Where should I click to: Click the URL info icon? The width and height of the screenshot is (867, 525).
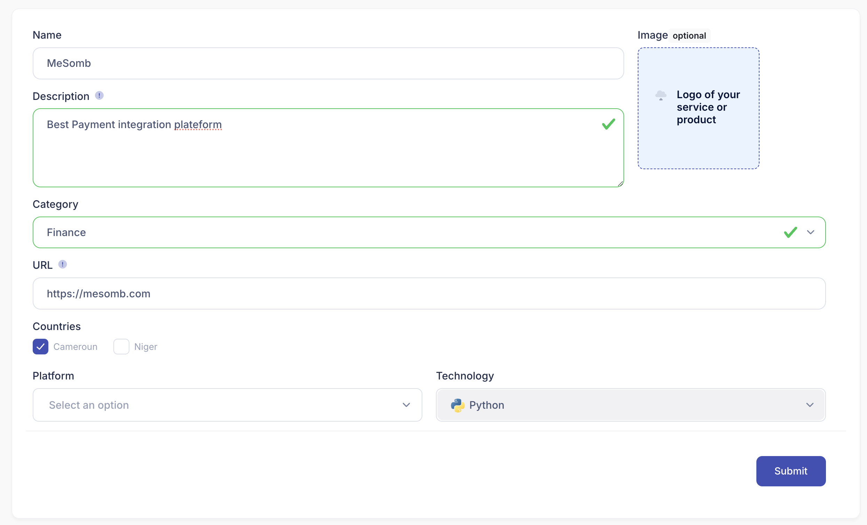coord(63,264)
